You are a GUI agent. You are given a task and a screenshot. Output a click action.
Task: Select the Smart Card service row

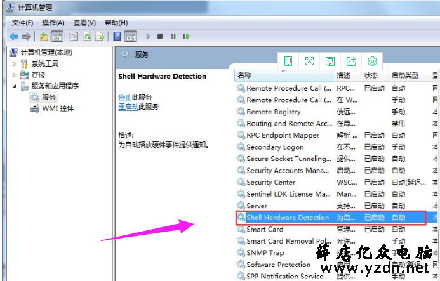pos(337,230)
